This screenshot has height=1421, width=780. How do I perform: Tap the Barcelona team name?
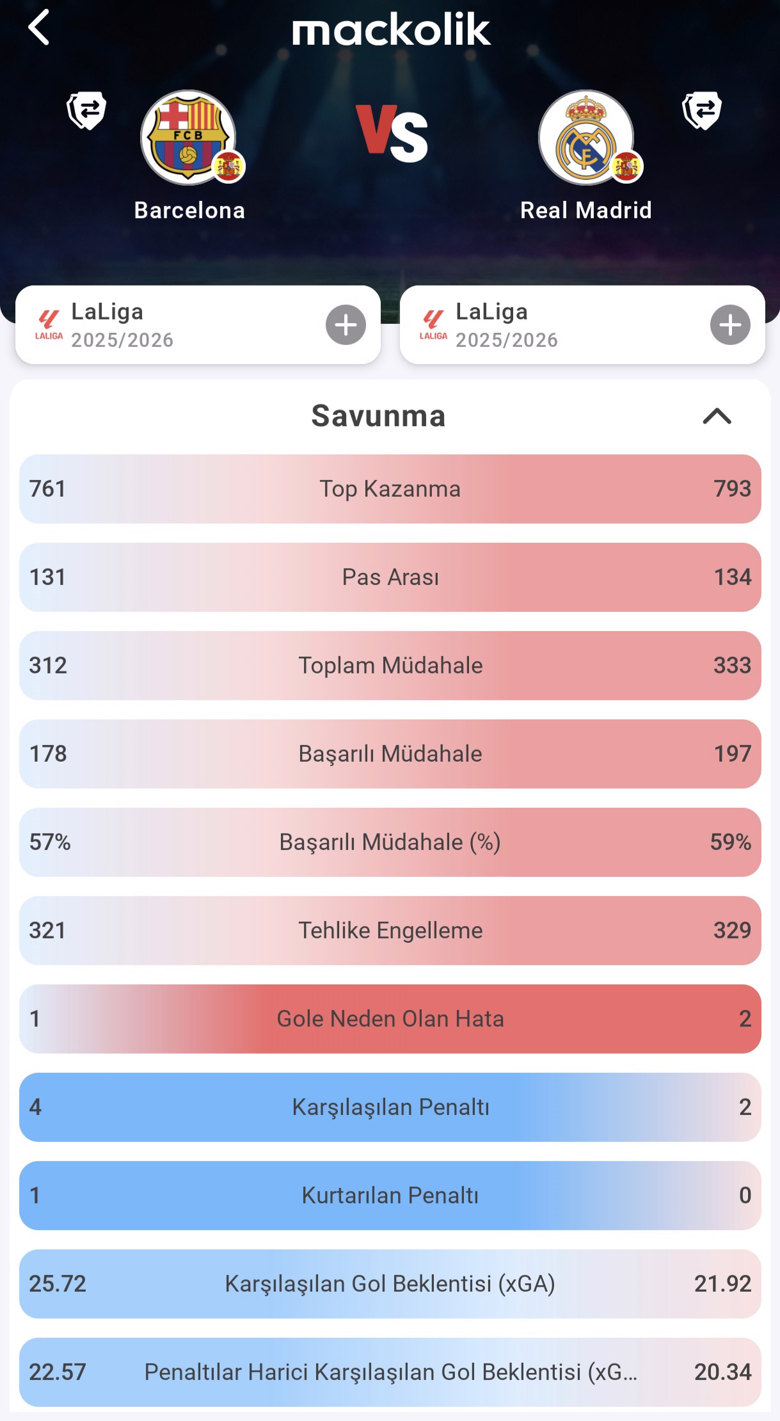189,211
